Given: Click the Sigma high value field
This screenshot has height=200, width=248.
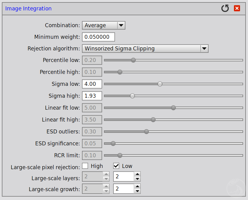Looking at the screenshot, I should (x=92, y=96).
